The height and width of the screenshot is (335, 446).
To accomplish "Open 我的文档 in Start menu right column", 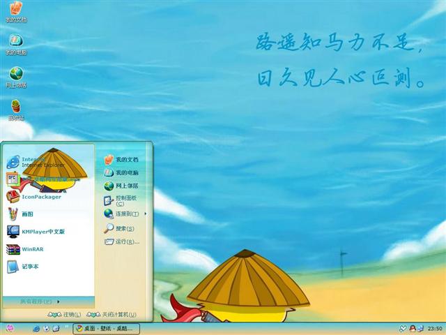I will 121,160.
